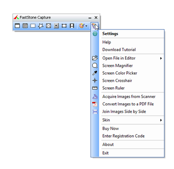Select Capture Active Window tool
The height and width of the screenshot is (169, 174).
[17, 26]
